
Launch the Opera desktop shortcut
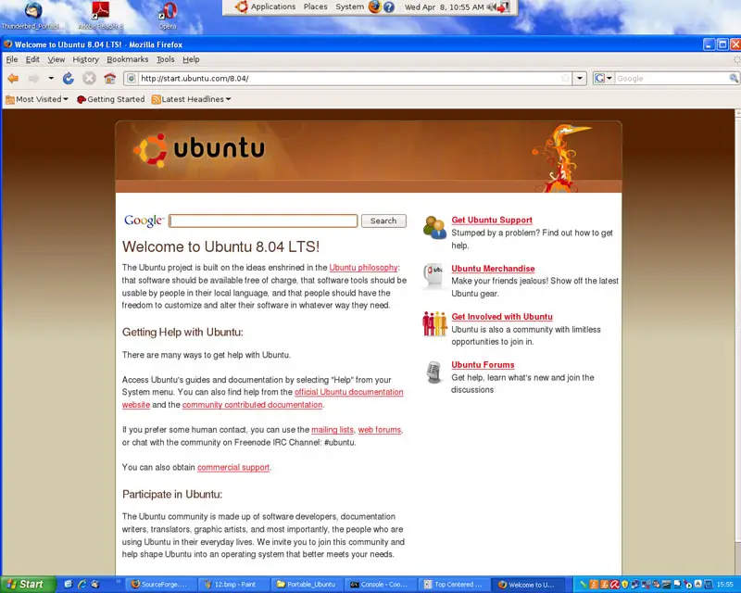pyautogui.click(x=168, y=16)
